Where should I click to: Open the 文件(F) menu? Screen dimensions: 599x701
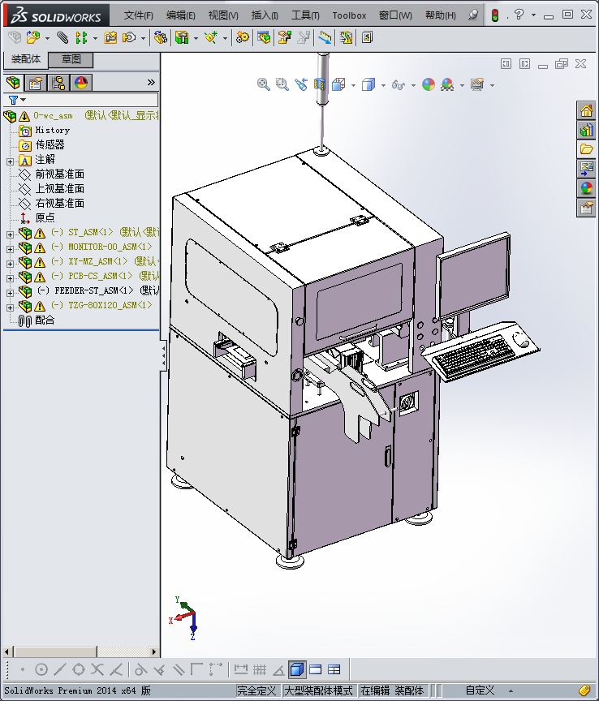tap(139, 15)
